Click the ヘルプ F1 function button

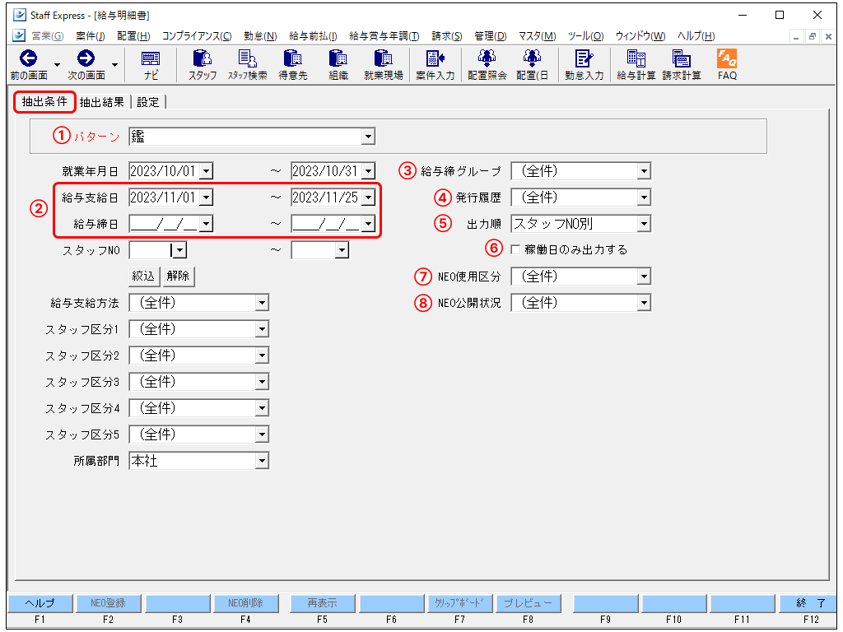[40, 603]
